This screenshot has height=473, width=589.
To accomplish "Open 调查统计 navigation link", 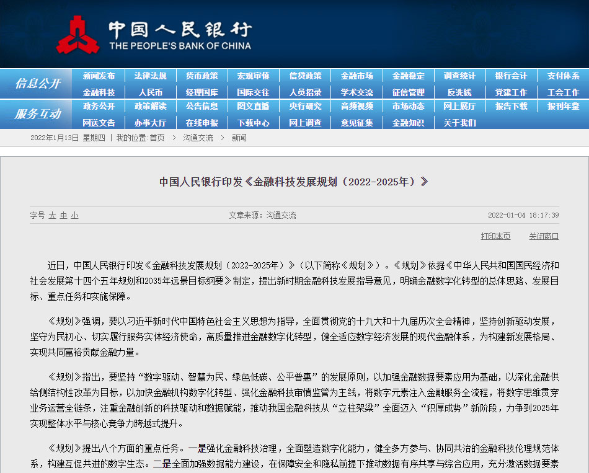I will 459,76.
